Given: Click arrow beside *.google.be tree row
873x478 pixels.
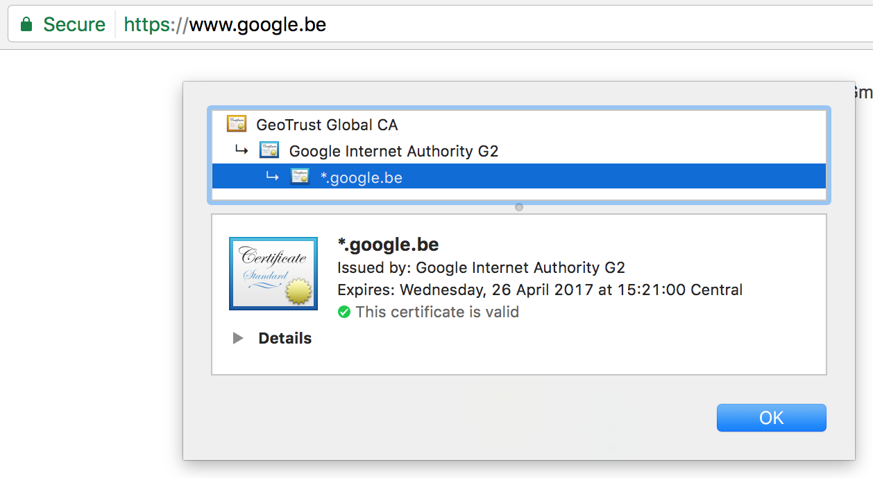Looking at the screenshot, I should tap(272, 176).
